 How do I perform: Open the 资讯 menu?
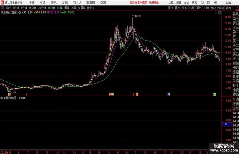[54, 3]
